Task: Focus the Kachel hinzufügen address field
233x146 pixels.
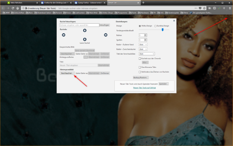Action: (79, 25)
